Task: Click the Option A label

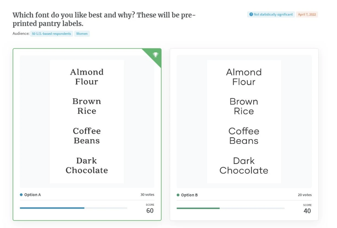Action: pos(32,195)
